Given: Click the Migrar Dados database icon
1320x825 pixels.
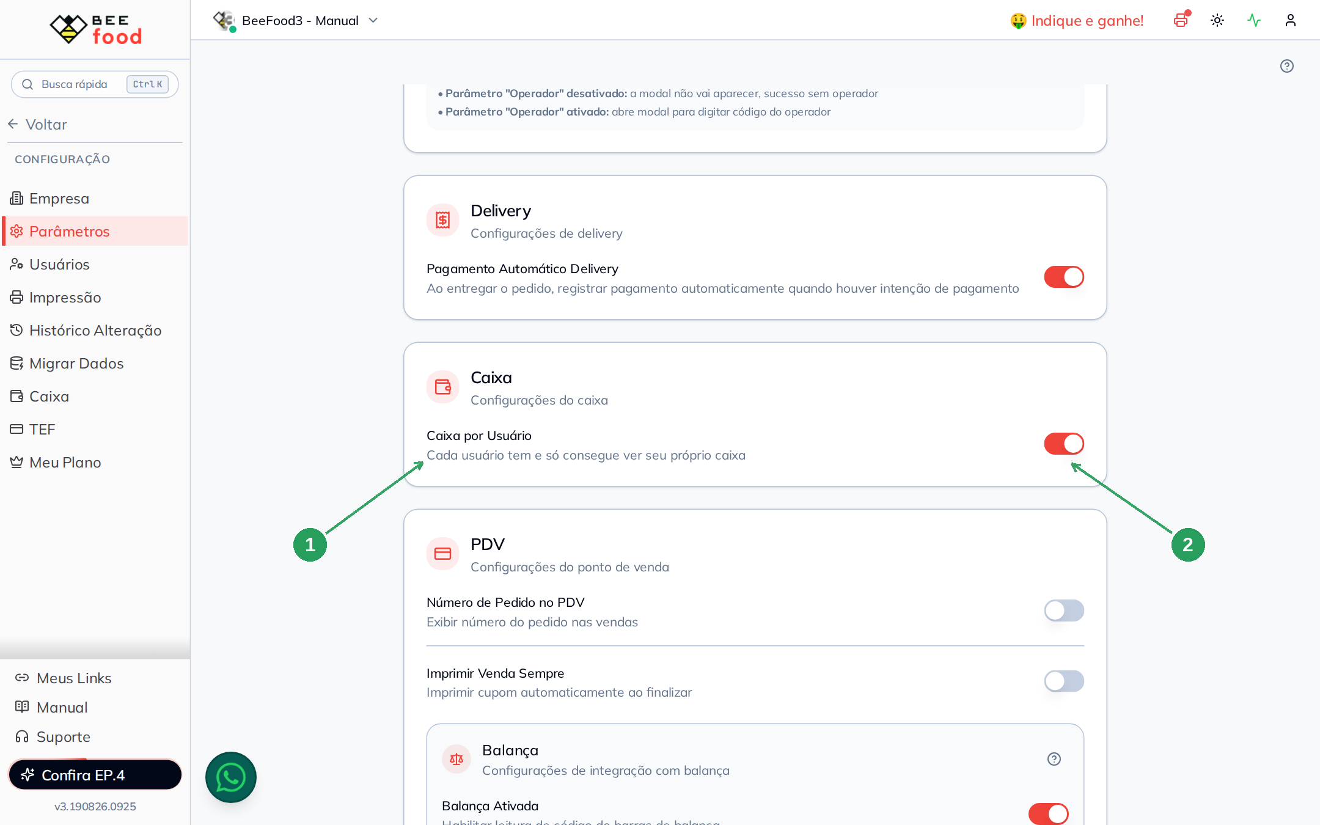Looking at the screenshot, I should point(16,363).
